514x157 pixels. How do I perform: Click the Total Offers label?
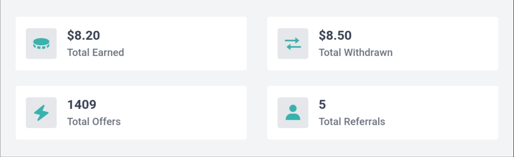(x=94, y=122)
